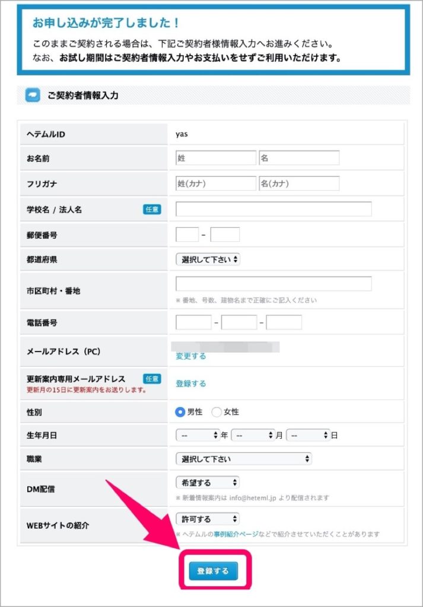Click the 名(カナ) furigana field

tap(299, 184)
